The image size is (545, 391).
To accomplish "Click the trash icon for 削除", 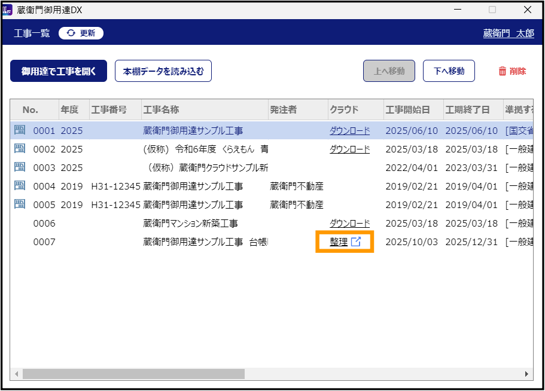I will [x=503, y=71].
